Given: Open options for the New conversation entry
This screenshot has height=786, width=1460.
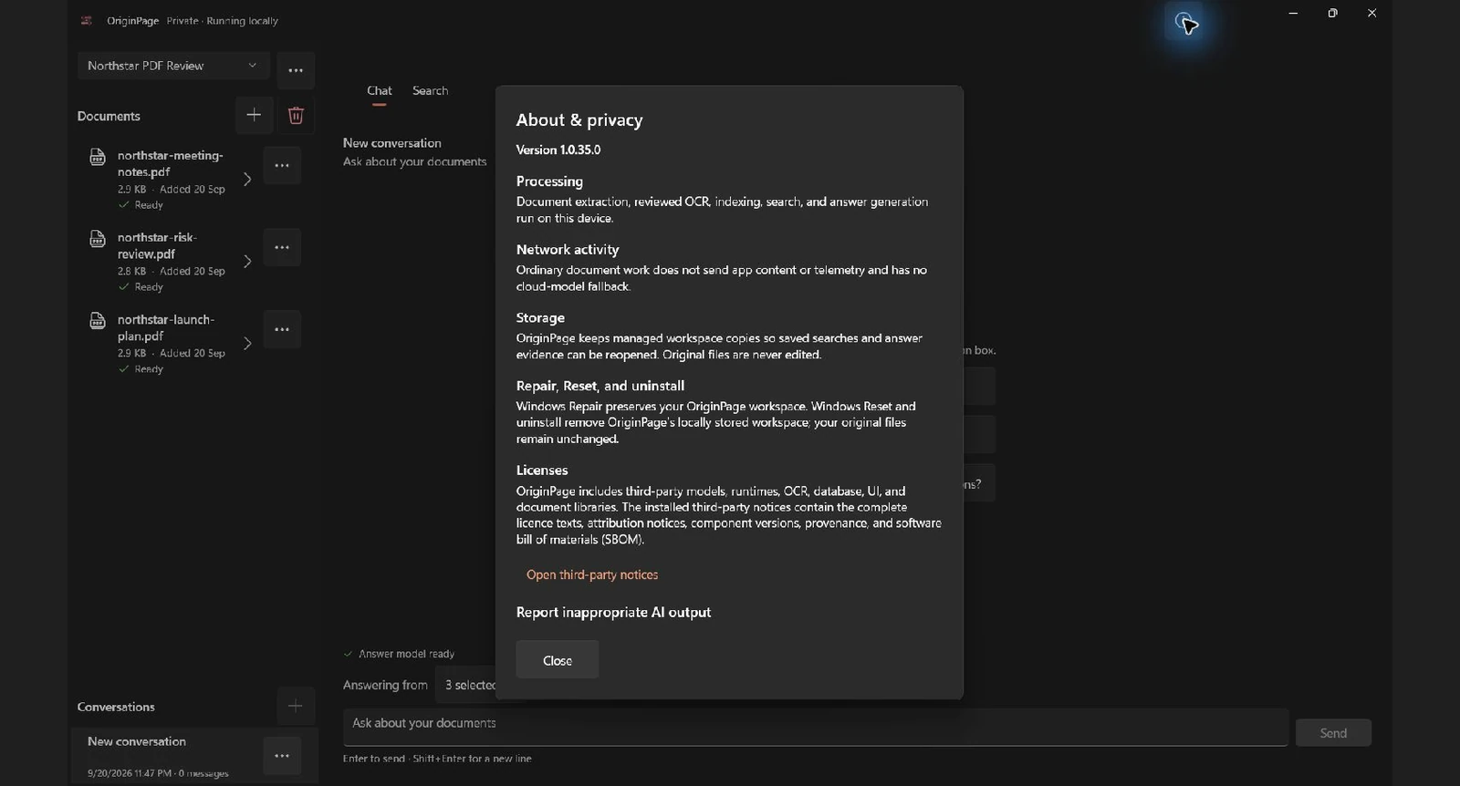Looking at the screenshot, I should coord(282,756).
